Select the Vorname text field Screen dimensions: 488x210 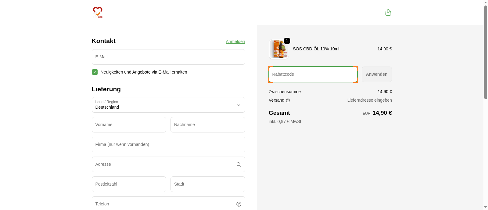pos(129,125)
